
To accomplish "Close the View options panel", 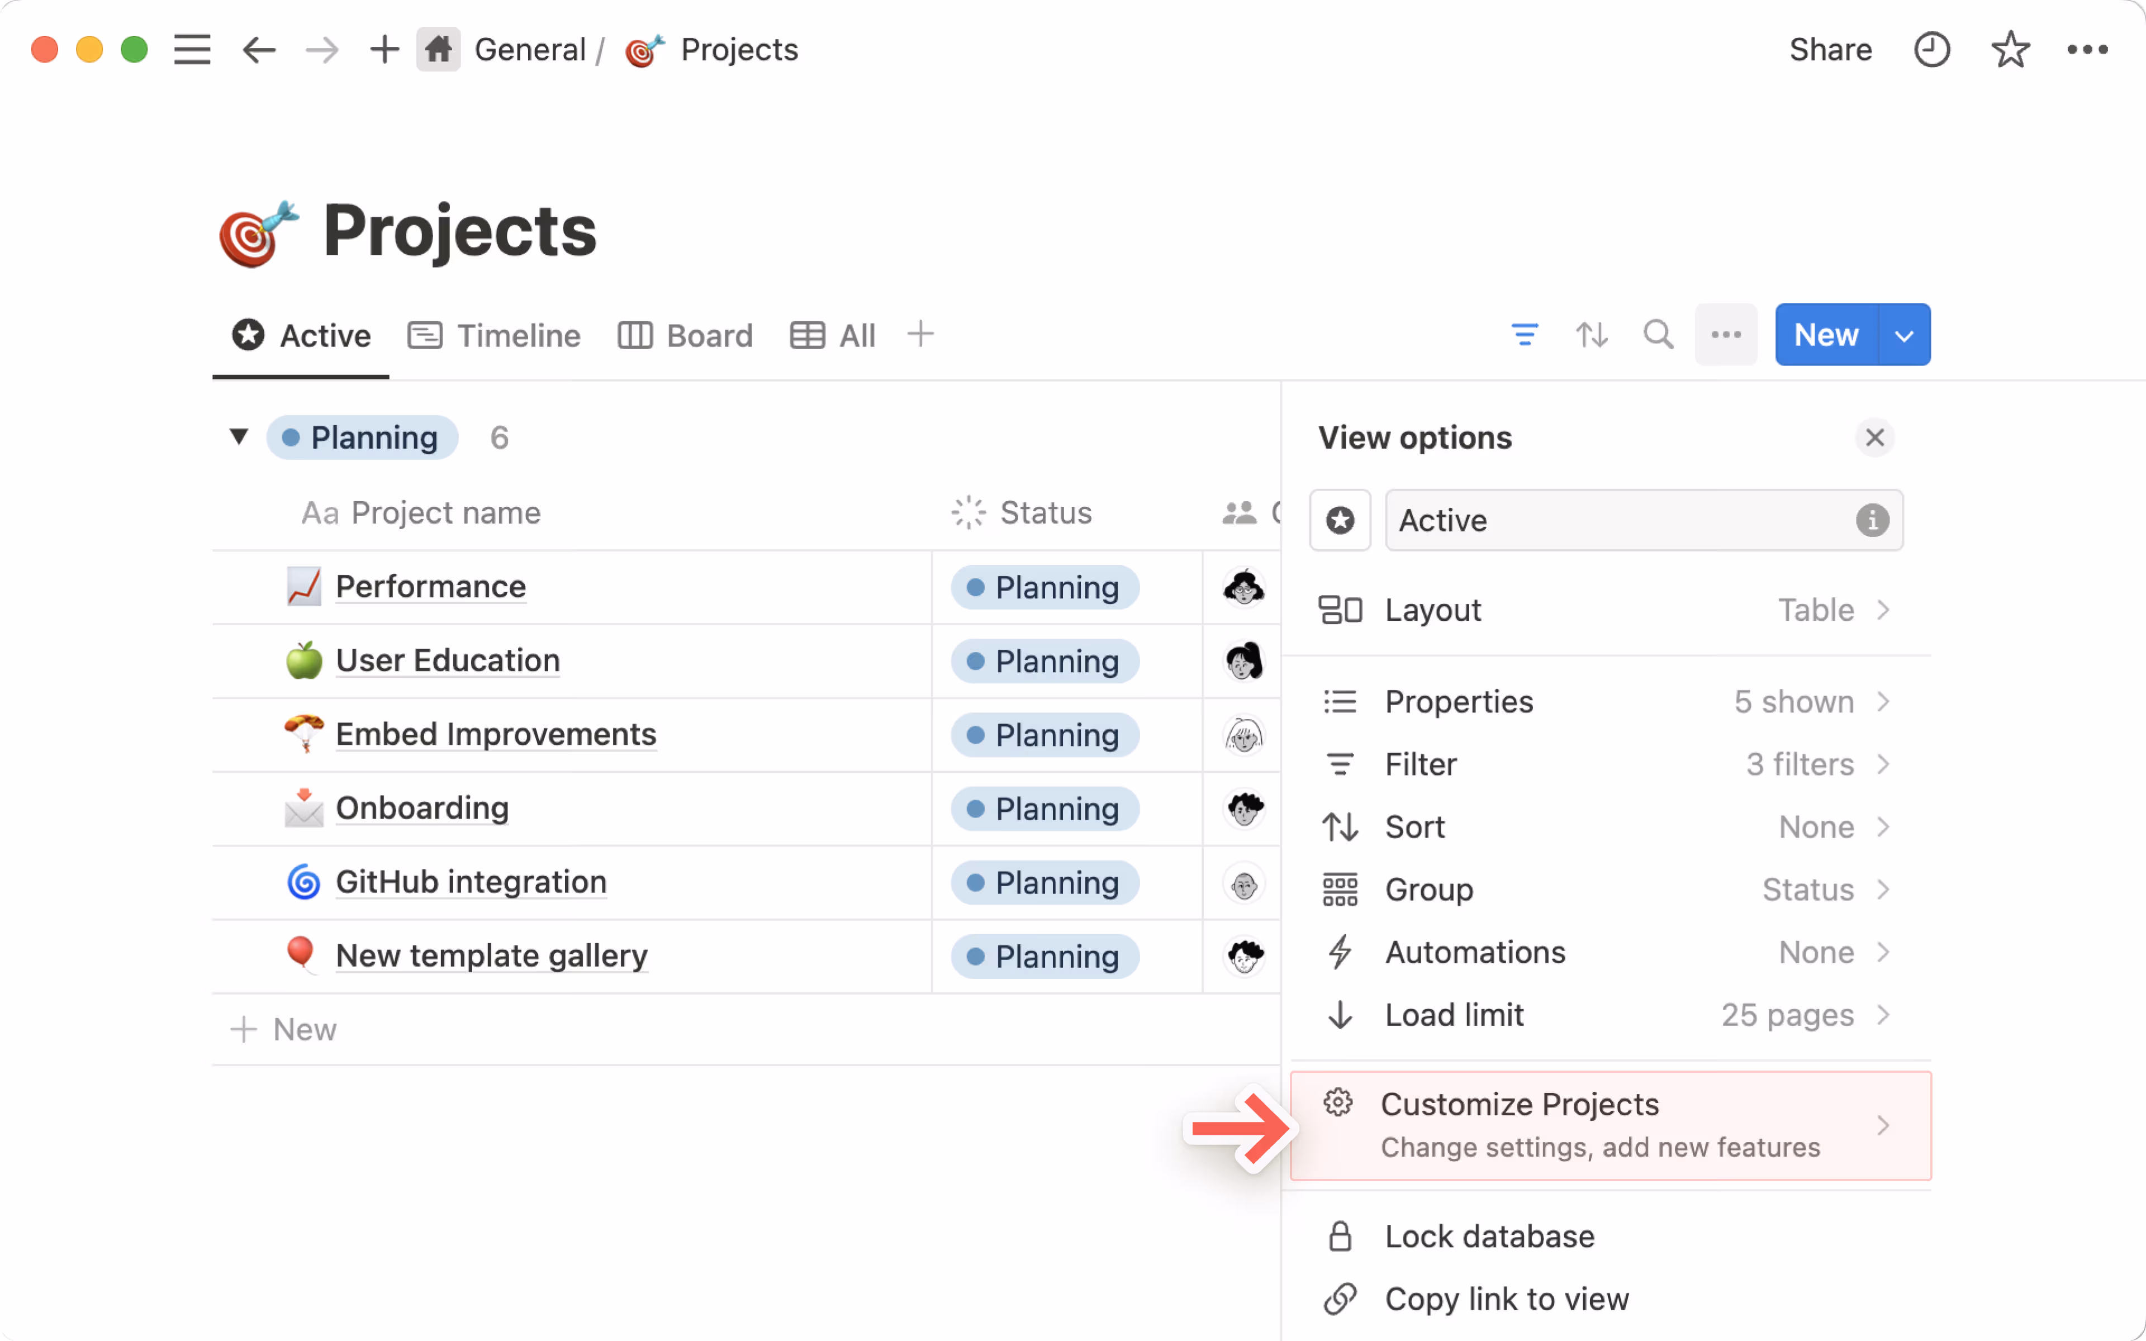I will tap(1874, 438).
